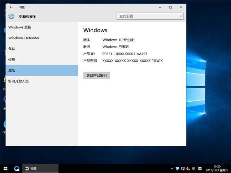The height and width of the screenshot is (173, 231).
Task: Click the product key ending T83GX
Action: point(132,61)
